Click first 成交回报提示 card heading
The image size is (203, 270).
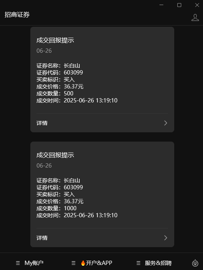coord(55,40)
